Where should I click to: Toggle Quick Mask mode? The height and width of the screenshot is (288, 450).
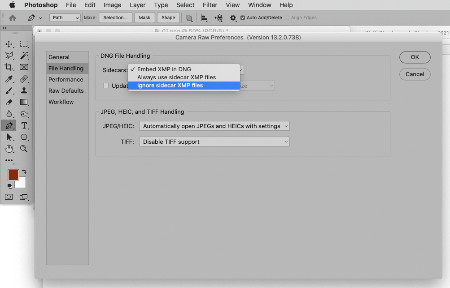coord(8,197)
